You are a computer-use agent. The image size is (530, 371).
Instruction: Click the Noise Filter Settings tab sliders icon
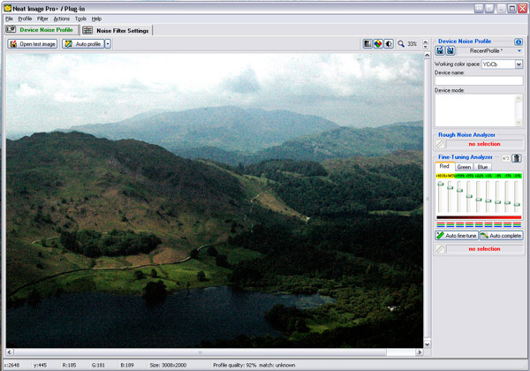click(87, 30)
